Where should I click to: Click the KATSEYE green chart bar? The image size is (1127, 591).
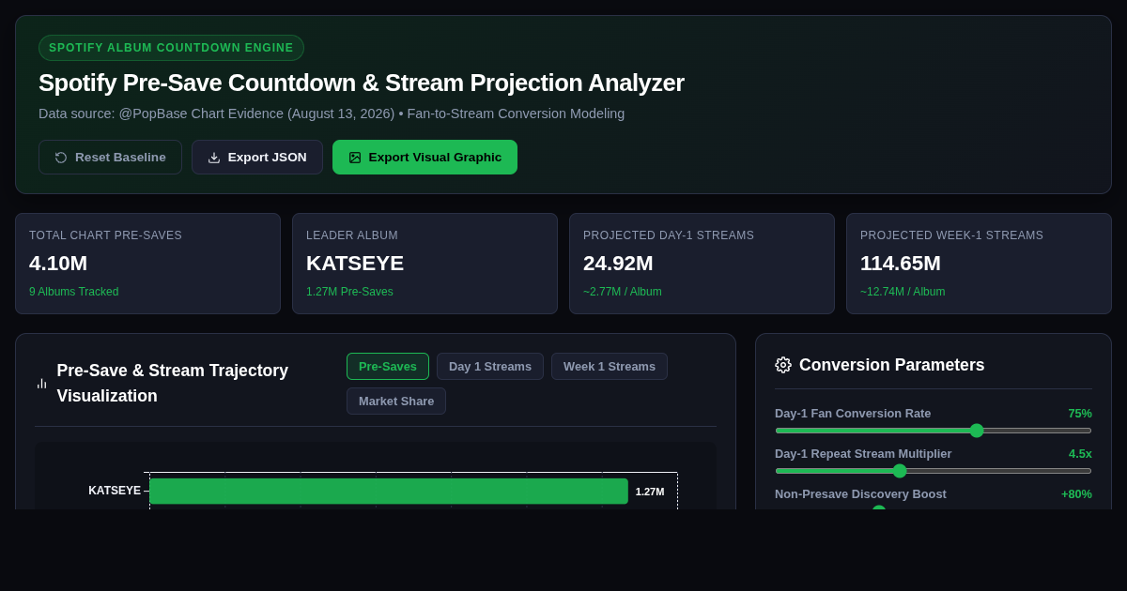click(x=389, y=492)
